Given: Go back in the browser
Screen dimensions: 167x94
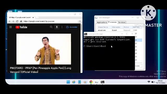Looking at the screenshot, I should [10, 21].
